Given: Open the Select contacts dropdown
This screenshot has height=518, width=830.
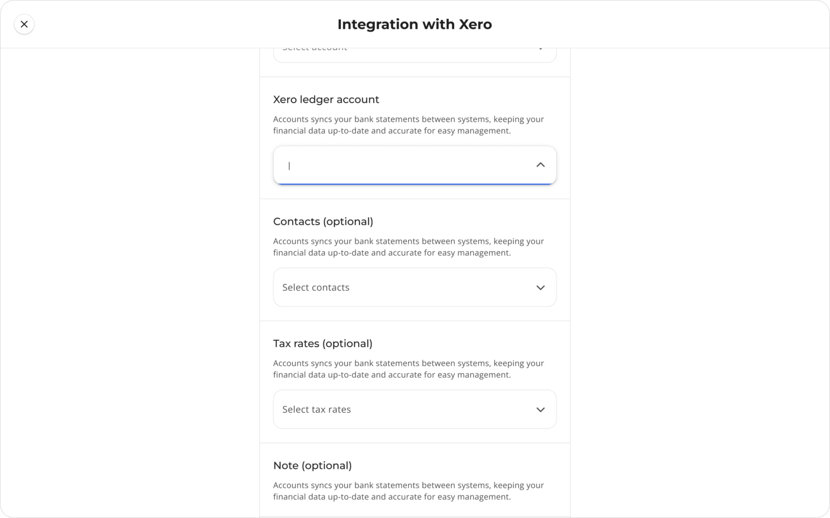Looking at the screenshot, I should [x=414, y=287].
